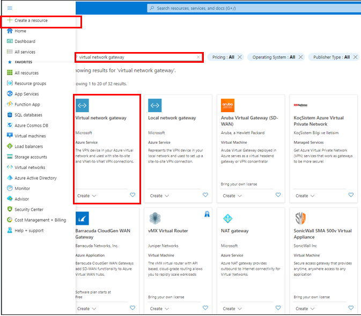The image size is (361, 316).
Task: Favorite the Local network gateway offer
Action: [x=205, y=195]
